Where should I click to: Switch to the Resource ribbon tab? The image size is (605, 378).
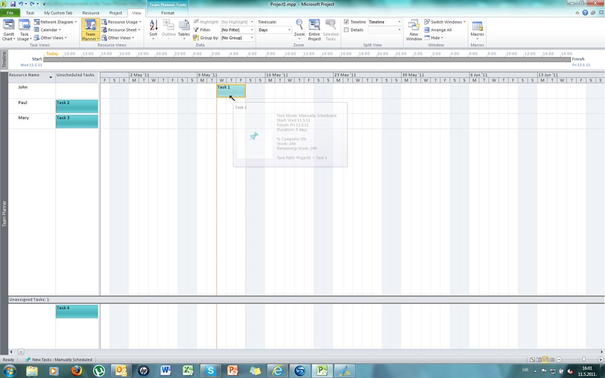tap(90, 12)
